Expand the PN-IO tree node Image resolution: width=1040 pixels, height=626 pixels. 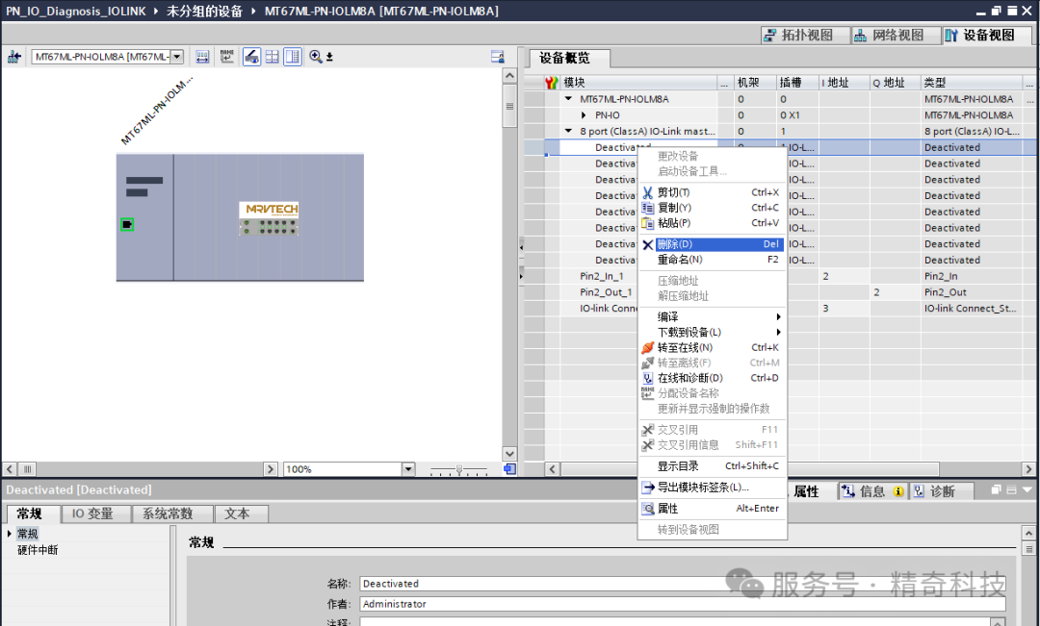pos(584,115)
